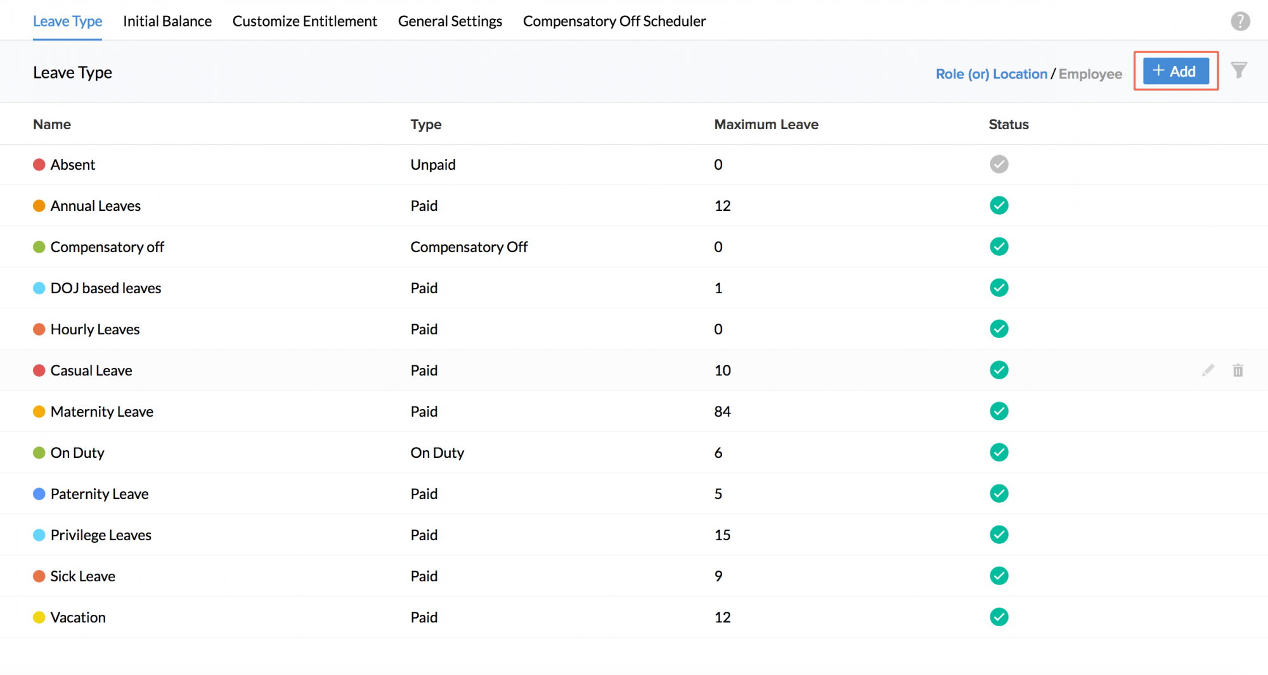Toggle Sick Leave status check icon
The image size is (1268, 675).
(999, 576)
